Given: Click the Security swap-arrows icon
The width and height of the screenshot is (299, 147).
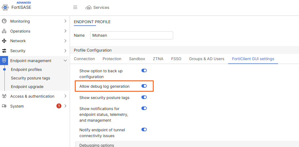Looking at the screenshot, I should 4,51.
